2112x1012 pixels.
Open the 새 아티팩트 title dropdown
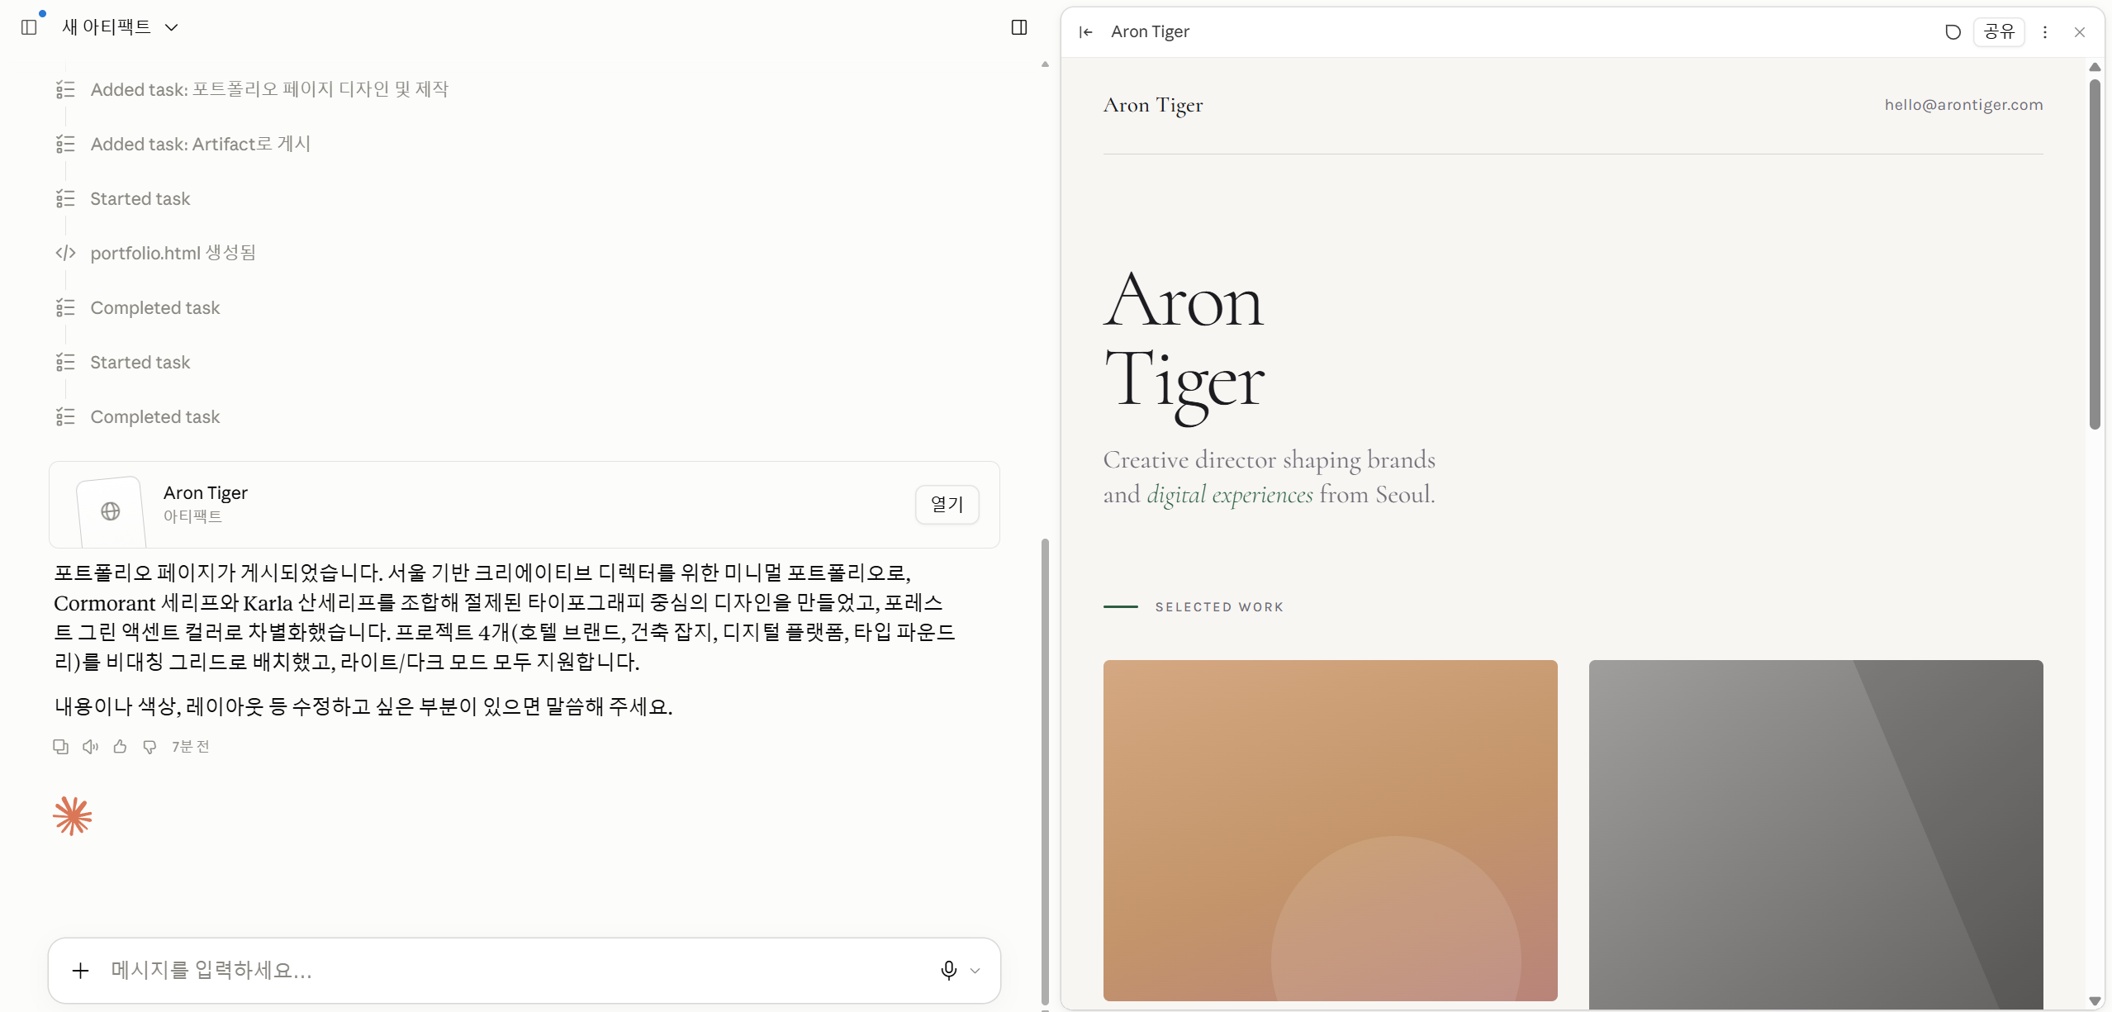pos(121,27)
